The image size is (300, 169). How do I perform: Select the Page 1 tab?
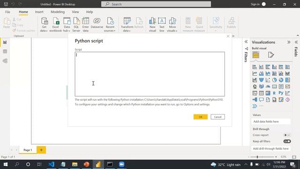click(28, 150)
